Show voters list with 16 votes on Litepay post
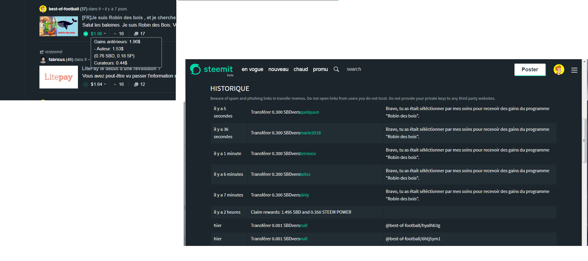The image size is (588, 261). 119,84
